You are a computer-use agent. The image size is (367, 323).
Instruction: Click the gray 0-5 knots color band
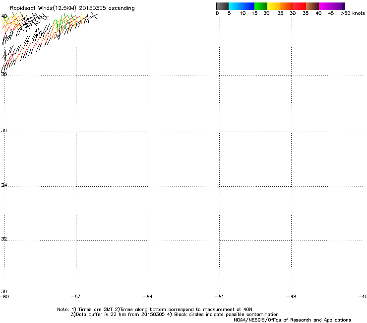click(x=222, y=6)
